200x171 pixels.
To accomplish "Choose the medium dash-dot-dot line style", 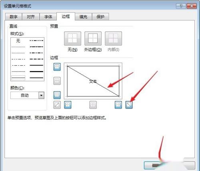I will point(36,40).
